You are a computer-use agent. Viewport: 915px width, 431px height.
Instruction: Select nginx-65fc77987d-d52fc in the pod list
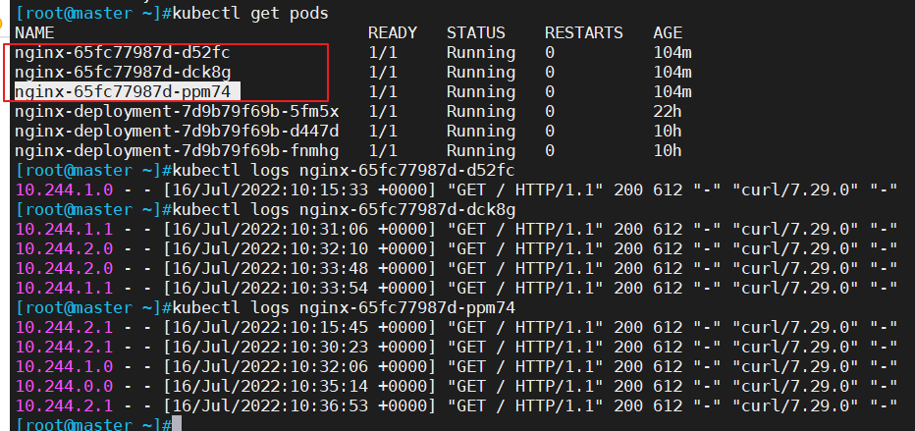[123, 53]
